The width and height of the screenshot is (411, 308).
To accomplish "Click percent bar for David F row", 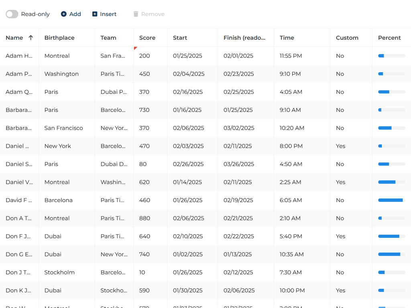I will [x=391, y=200].
